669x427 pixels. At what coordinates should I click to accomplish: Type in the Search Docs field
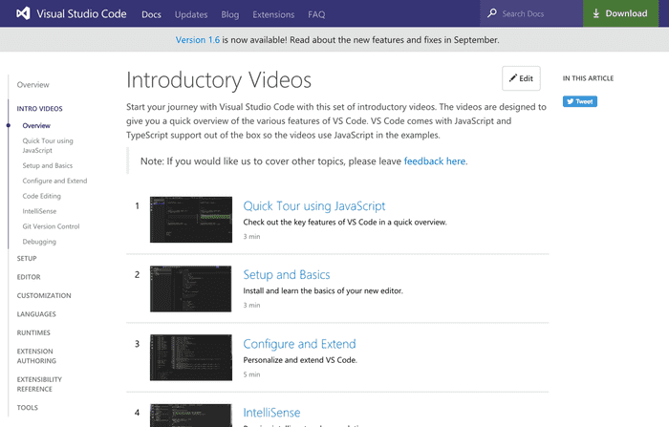tap(535, 14)
